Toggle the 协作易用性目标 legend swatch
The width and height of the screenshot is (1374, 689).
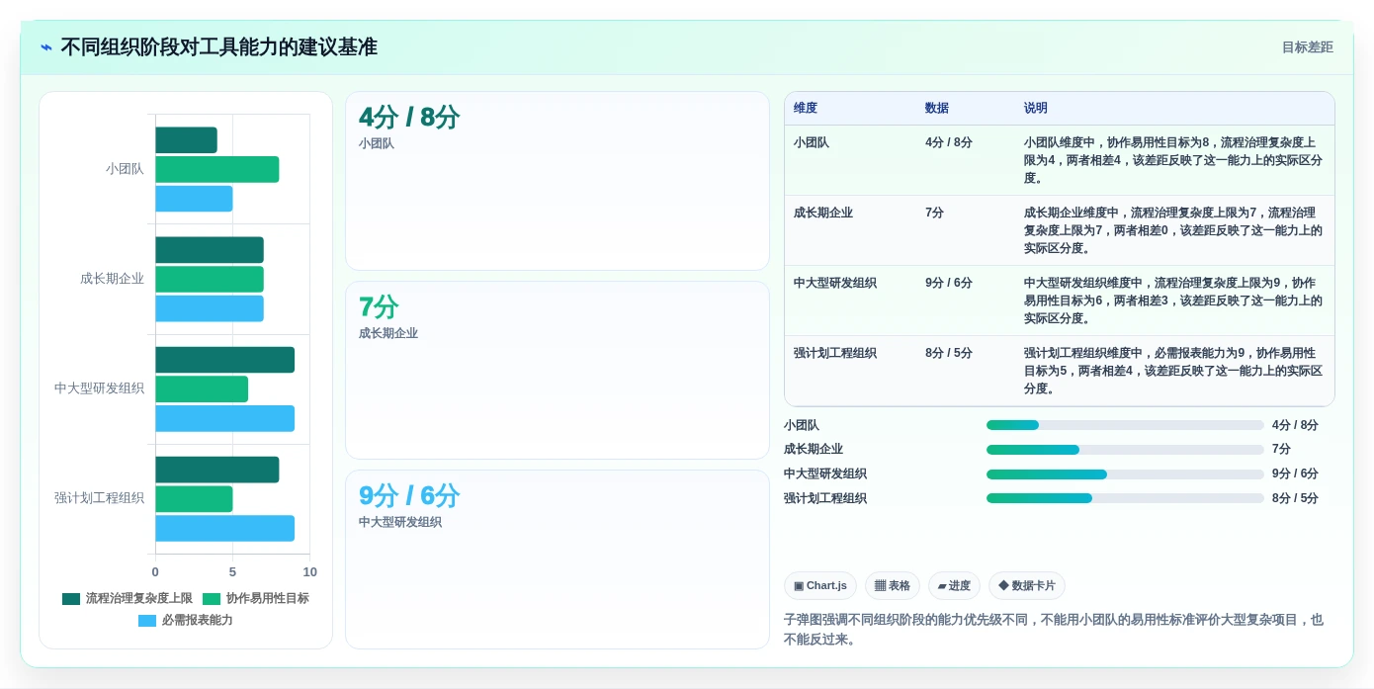[x=212, y=599]
